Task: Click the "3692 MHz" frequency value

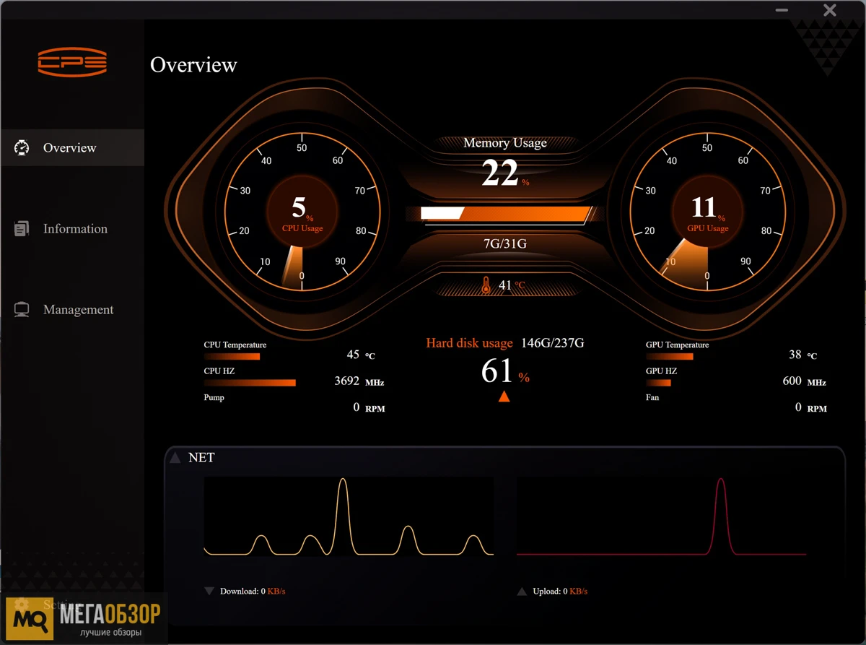Action: (x=359, y=381)
